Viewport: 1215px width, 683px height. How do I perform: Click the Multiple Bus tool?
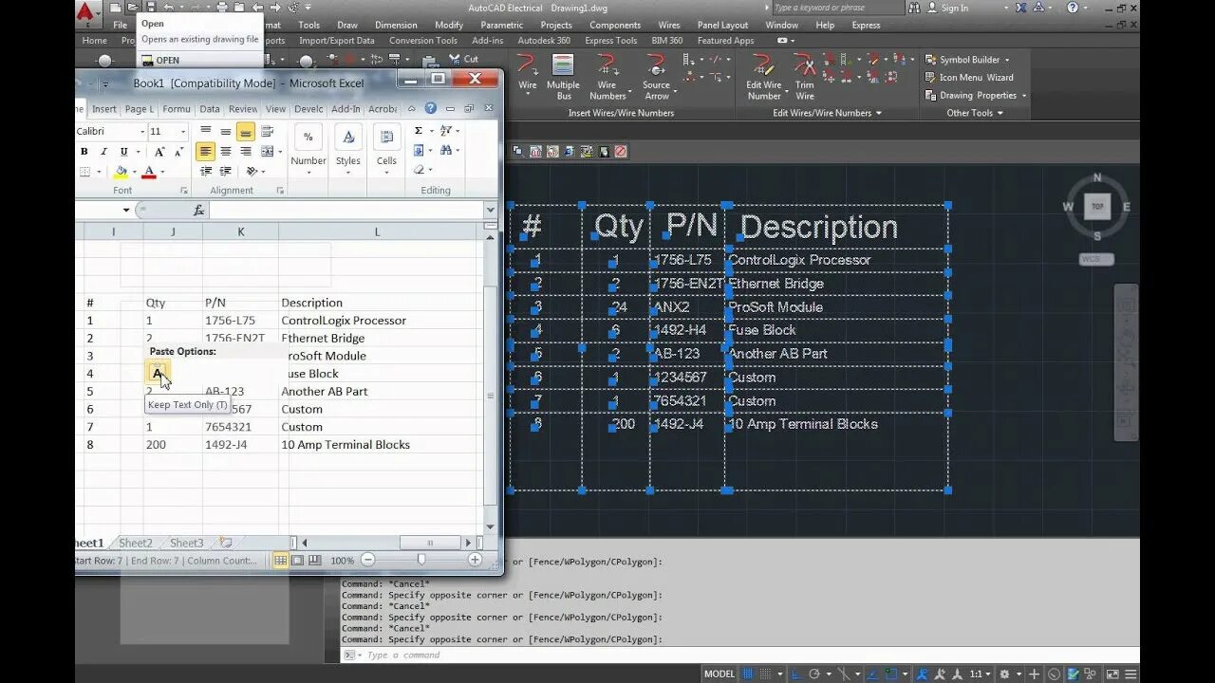[x=563, y=77]
